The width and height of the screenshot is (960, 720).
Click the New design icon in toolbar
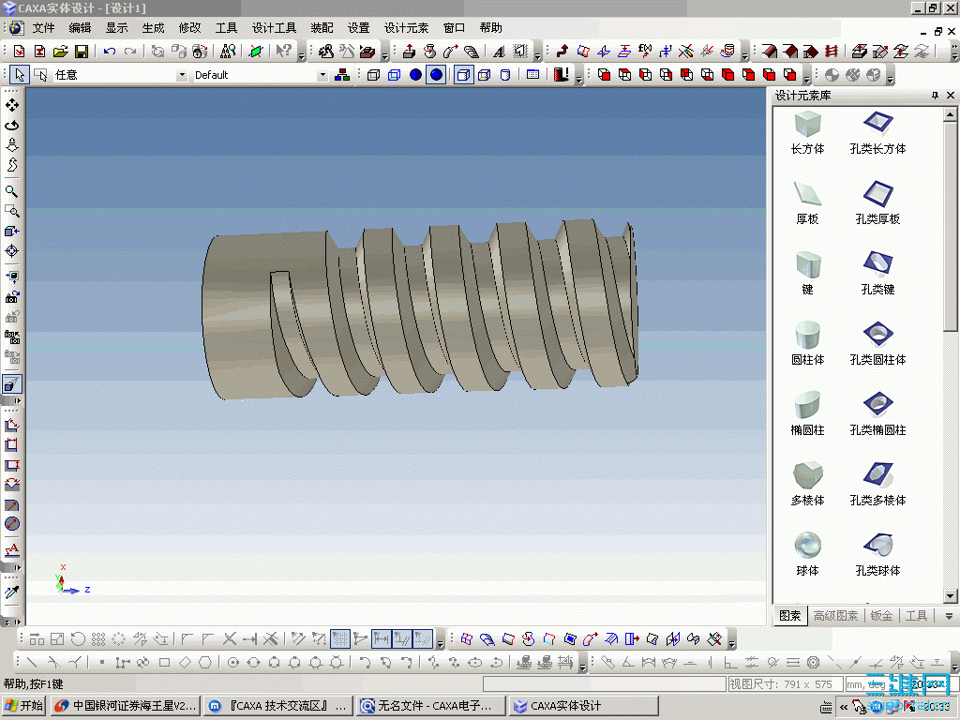pyautogui.click(x=19, y=52)
